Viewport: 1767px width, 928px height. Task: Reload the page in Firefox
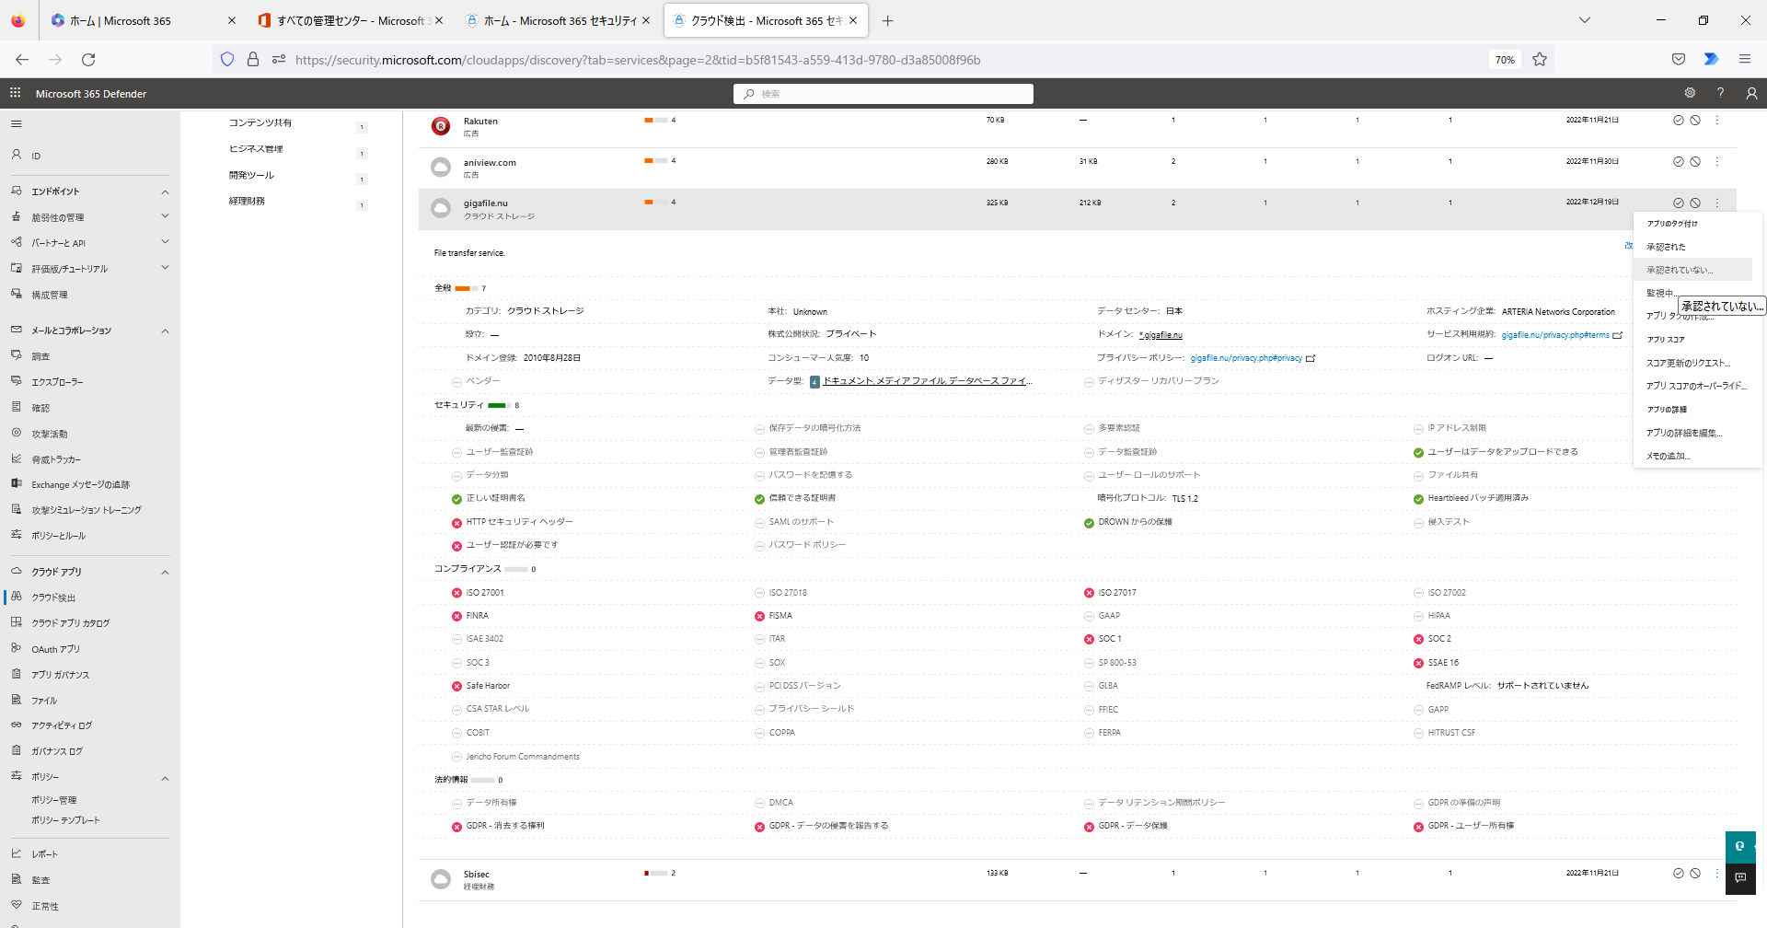click(x=88, y=60)
